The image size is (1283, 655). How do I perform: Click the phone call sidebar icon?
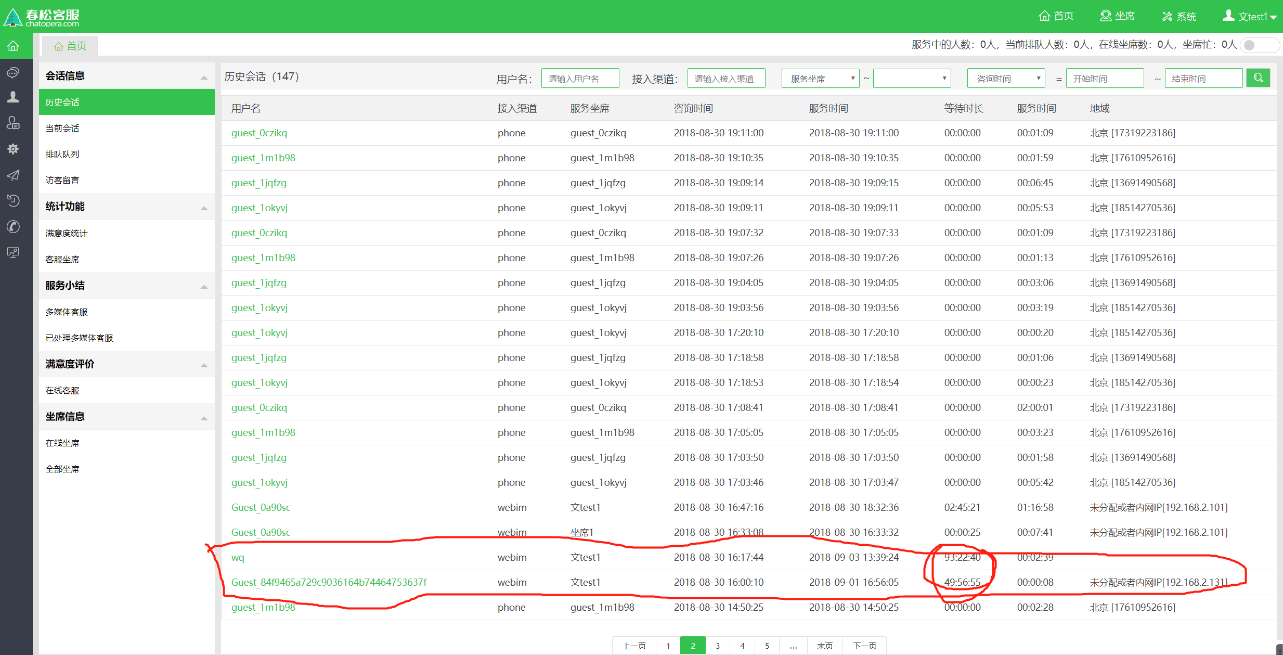(x=13, y=227)
